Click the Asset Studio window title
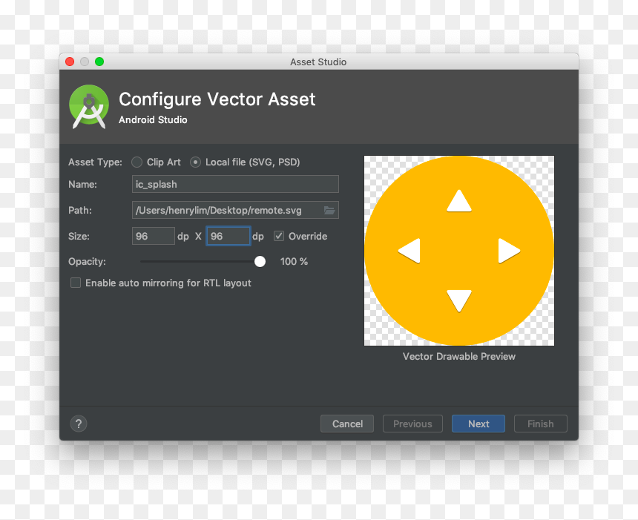This screenshot has height=520, width=638. pos(318,62)
